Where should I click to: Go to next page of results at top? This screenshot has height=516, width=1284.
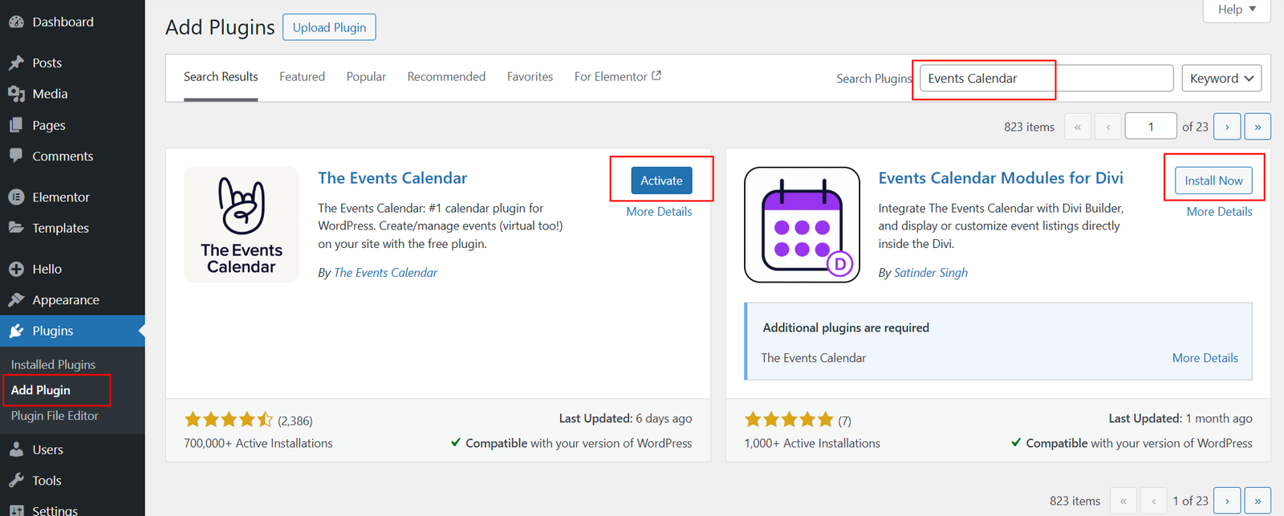coord(1227,127)
